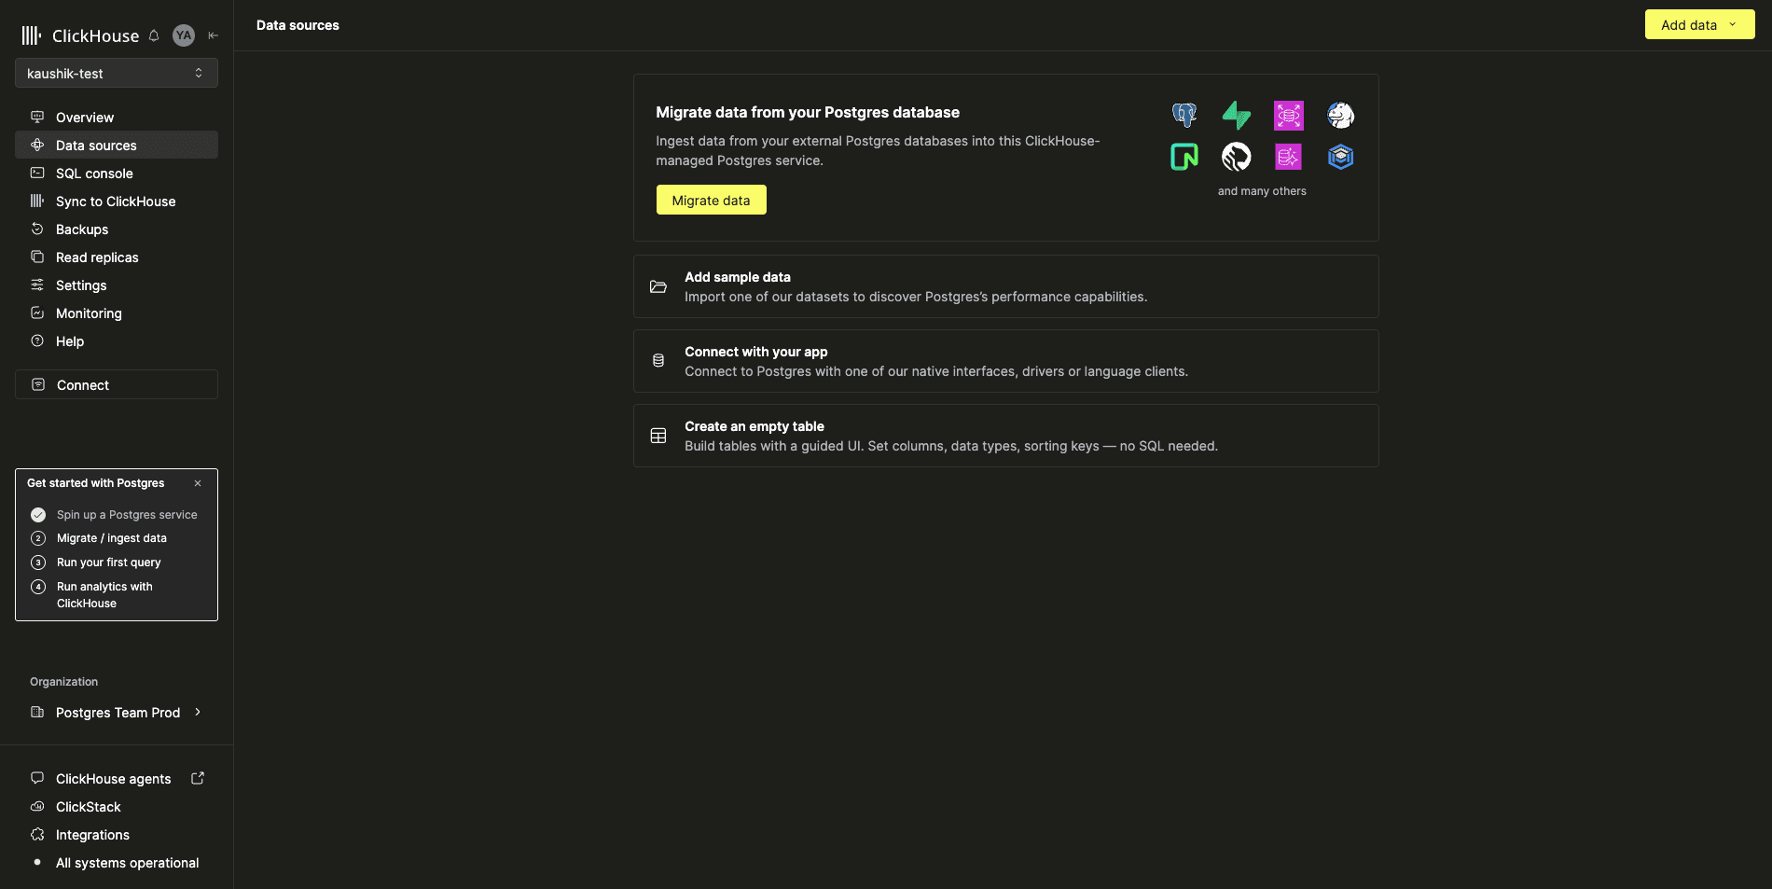
Task: Click the ClickHouse logo in the sidebar header
Action: point(80,35)
